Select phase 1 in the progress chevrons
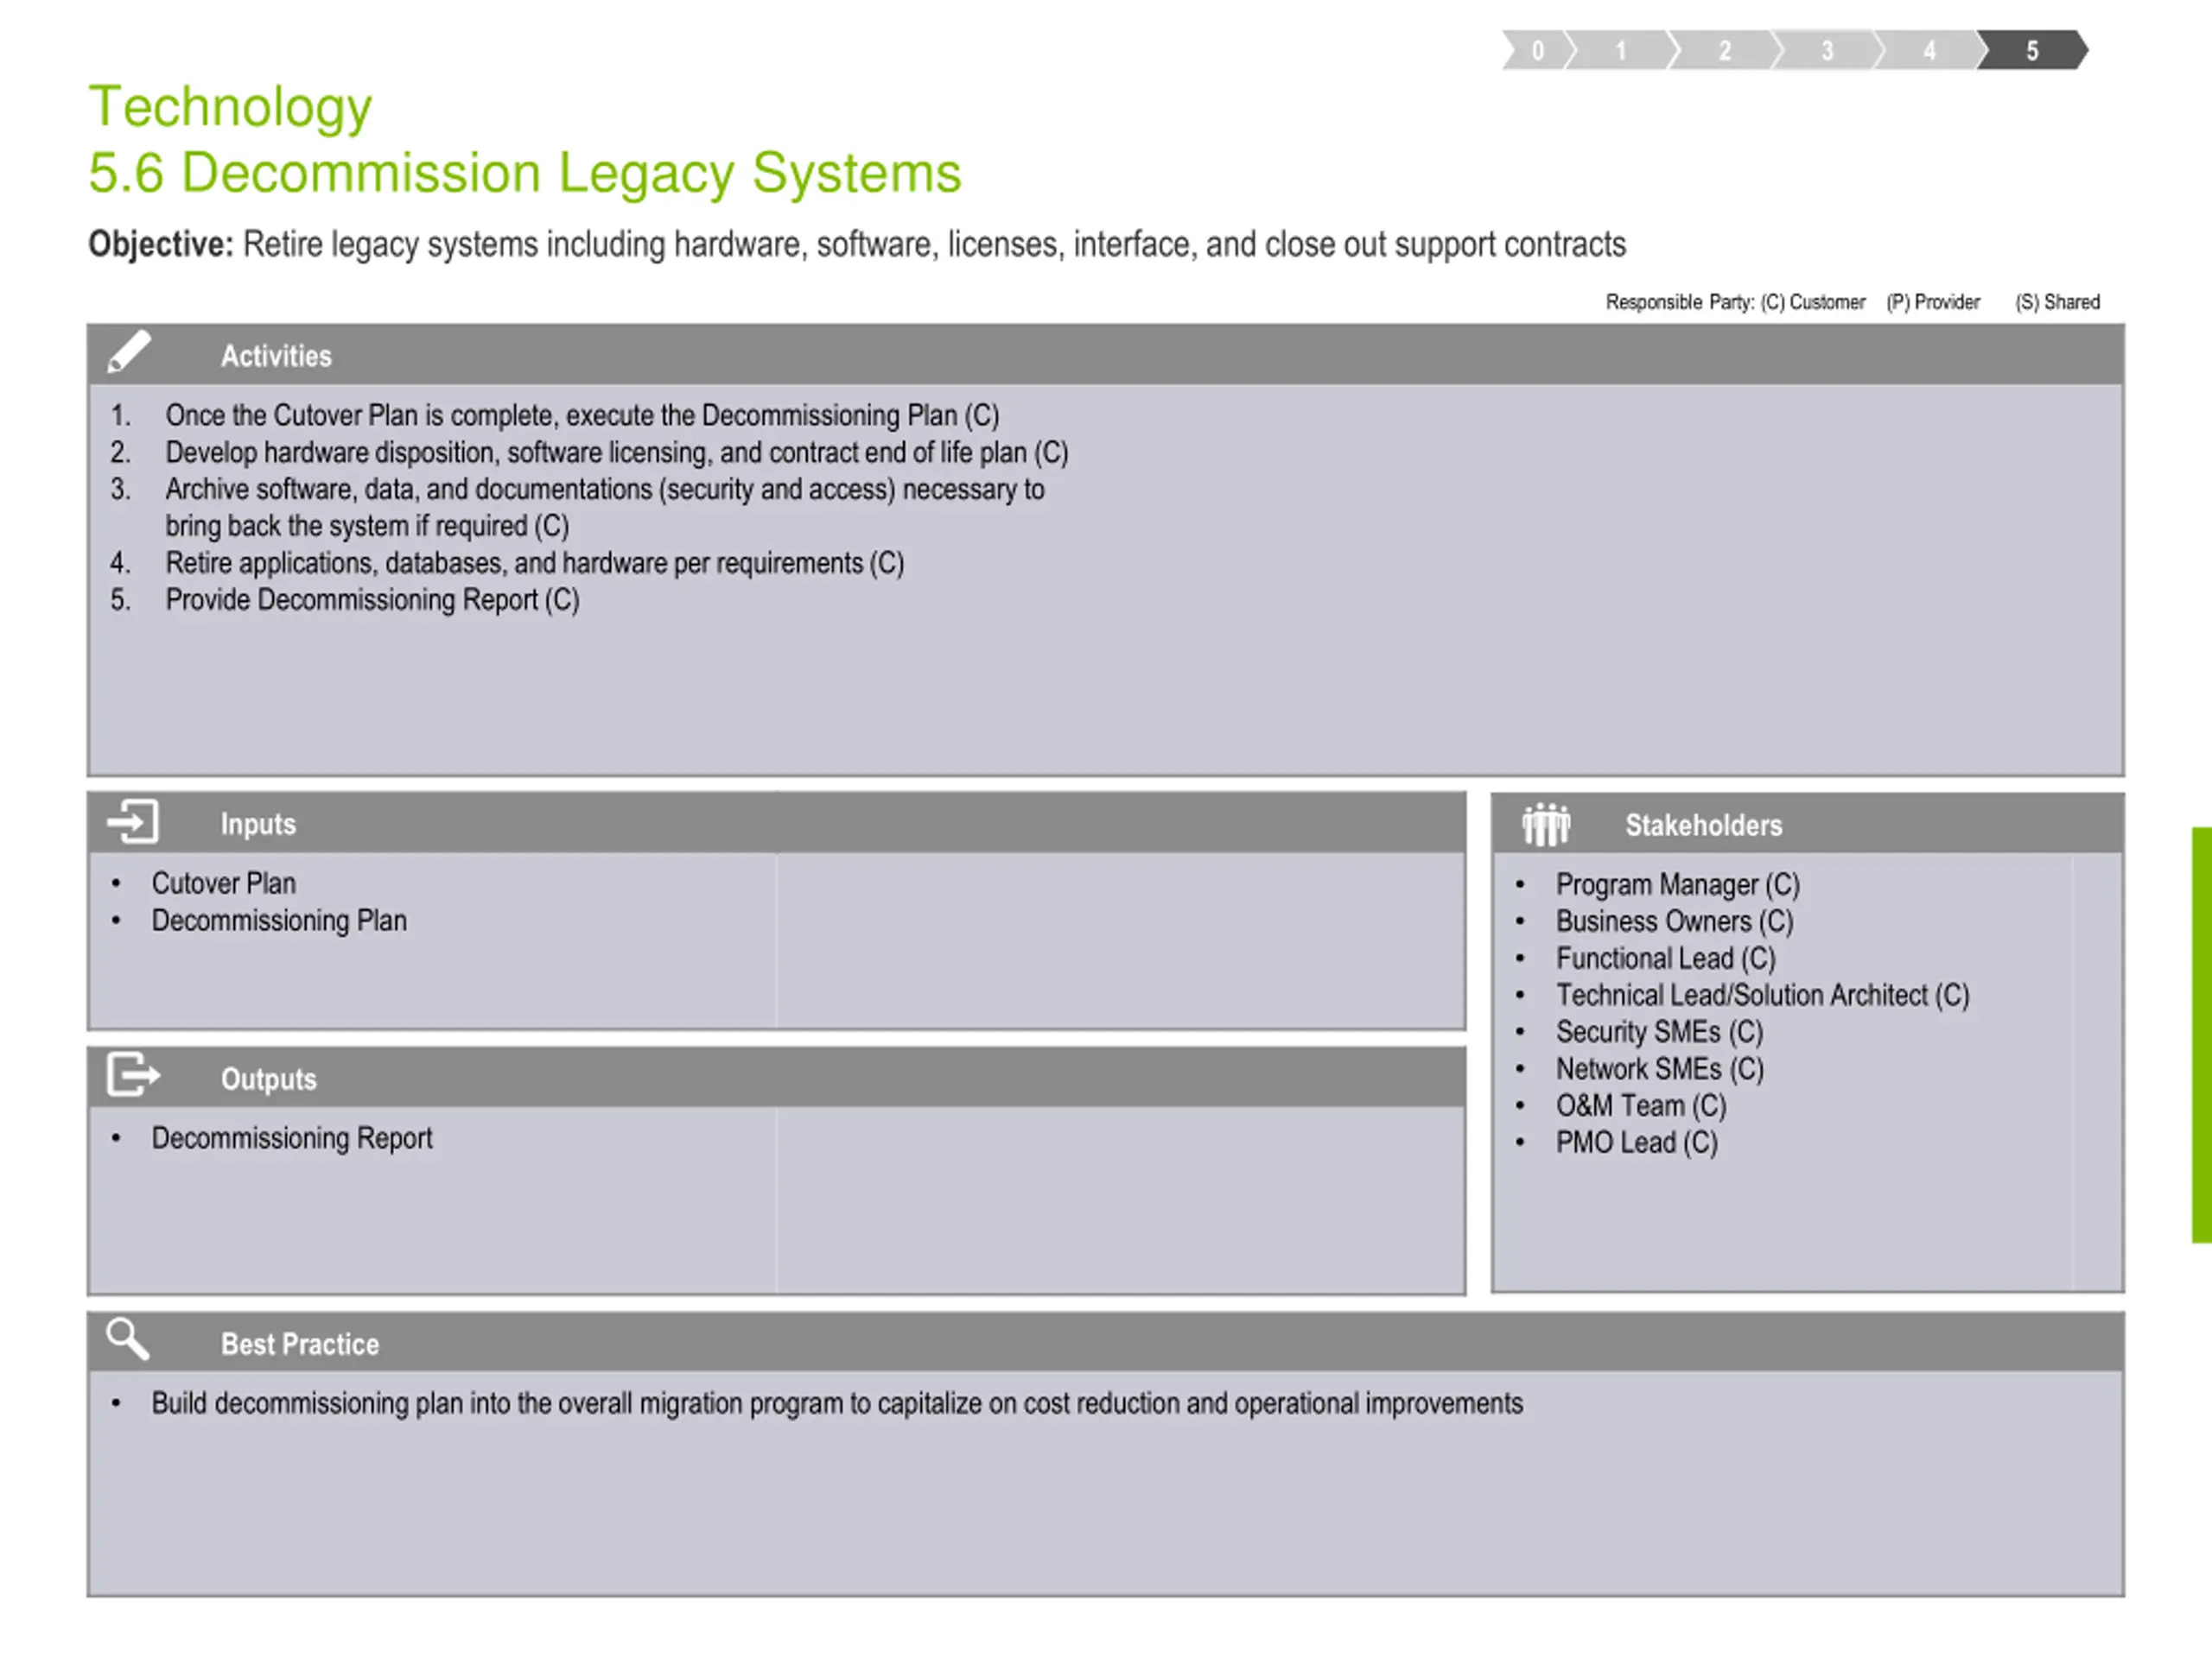Screen dimensions: 2212x1658 click(x=1621, y=50)
